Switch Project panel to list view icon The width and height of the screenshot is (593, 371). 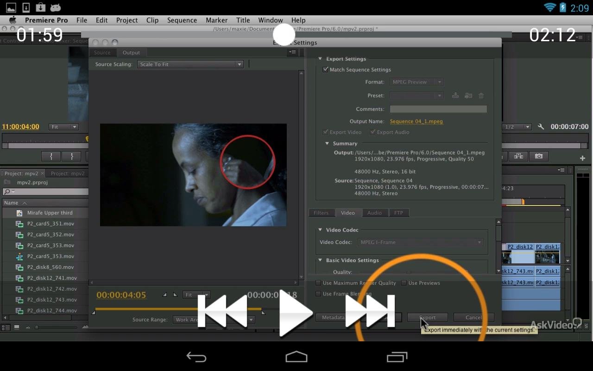(x=6, y=327)
